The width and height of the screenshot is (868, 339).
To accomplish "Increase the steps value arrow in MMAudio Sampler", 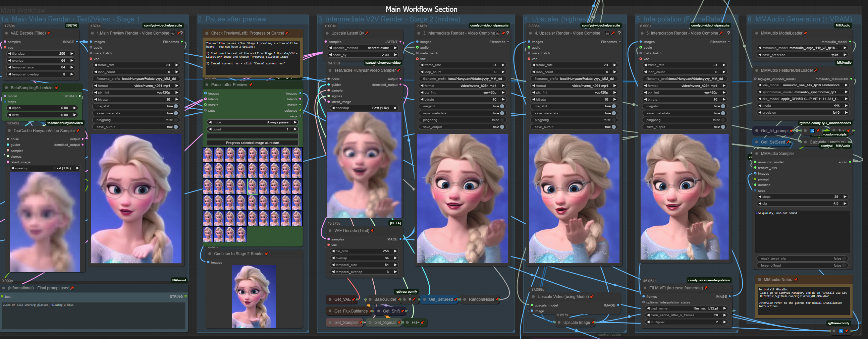I will coord(845,197).
